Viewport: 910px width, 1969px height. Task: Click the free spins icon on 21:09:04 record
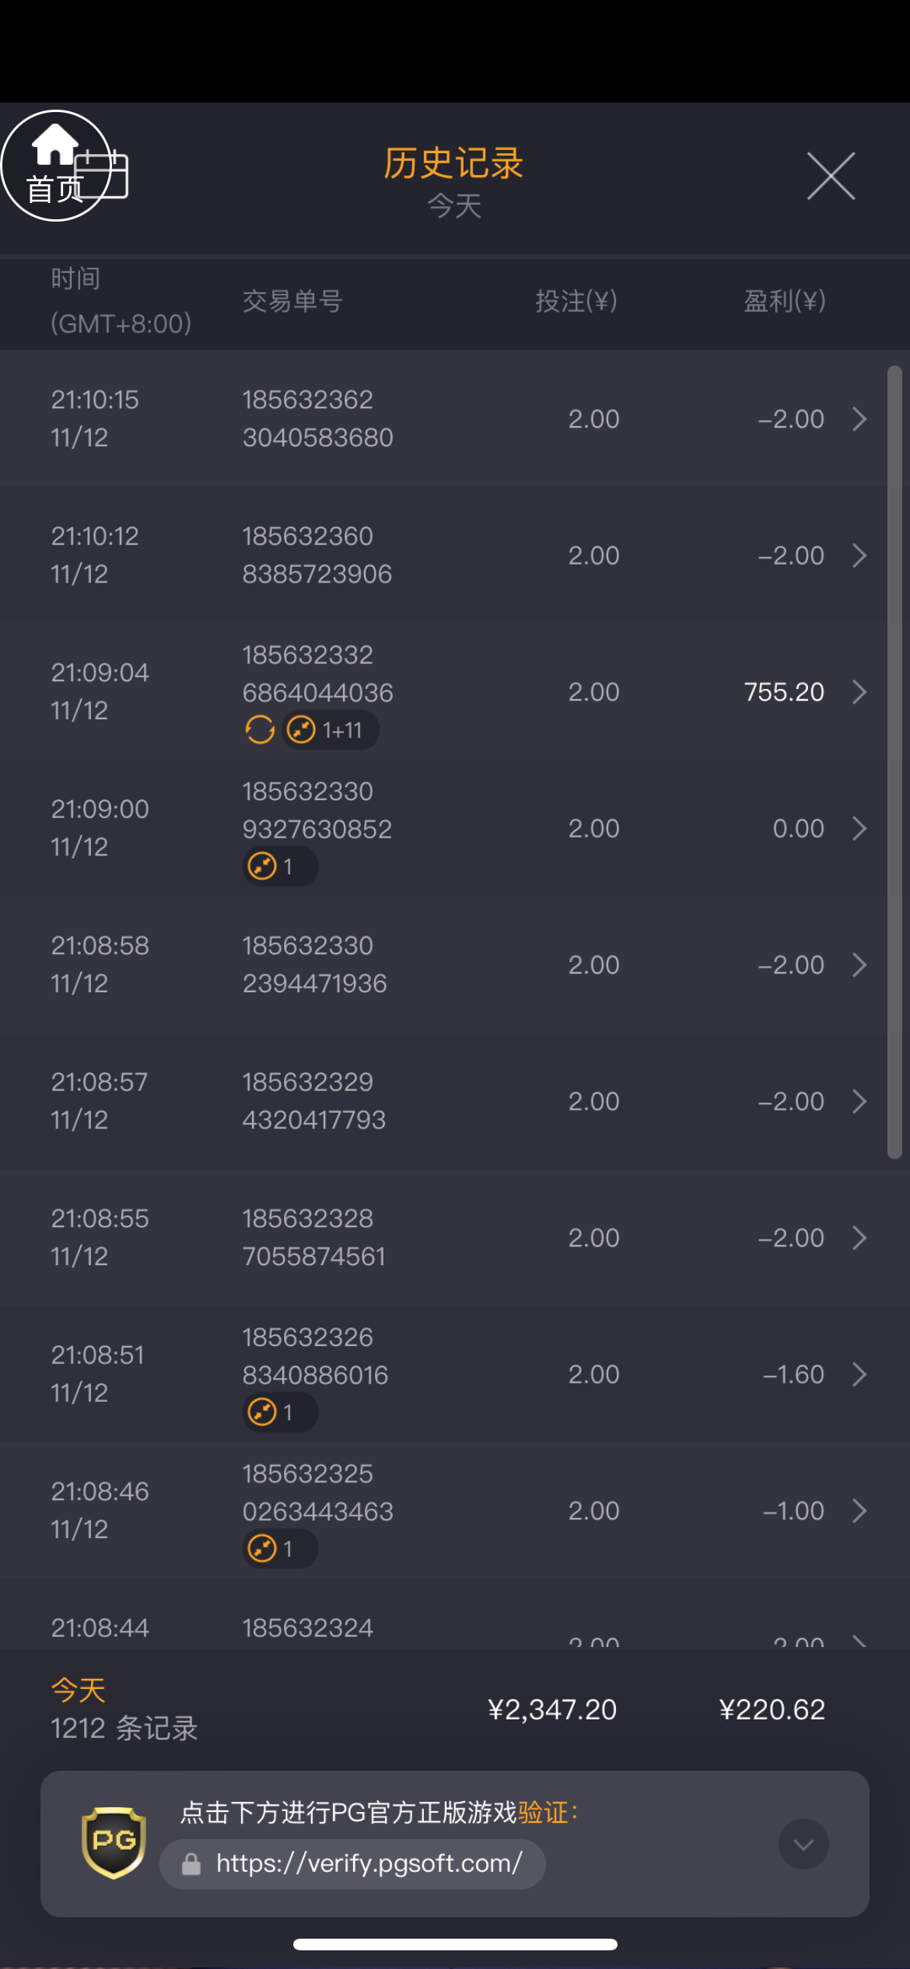tap(260, 730)
